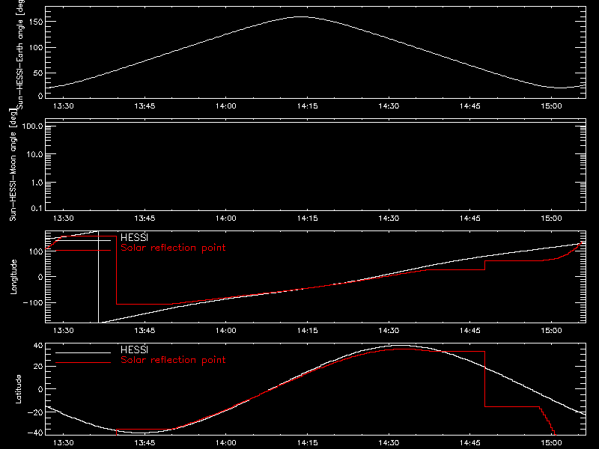The height and width of the screenshot is (449, 599).
Task: Click "13:45" time label under the Latitude plot
Action: (145, 442)
